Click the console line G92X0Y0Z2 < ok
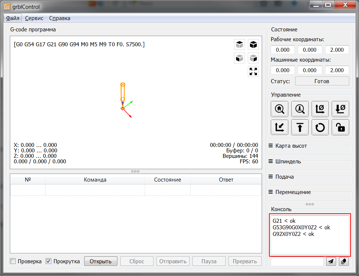 [293, 234]
